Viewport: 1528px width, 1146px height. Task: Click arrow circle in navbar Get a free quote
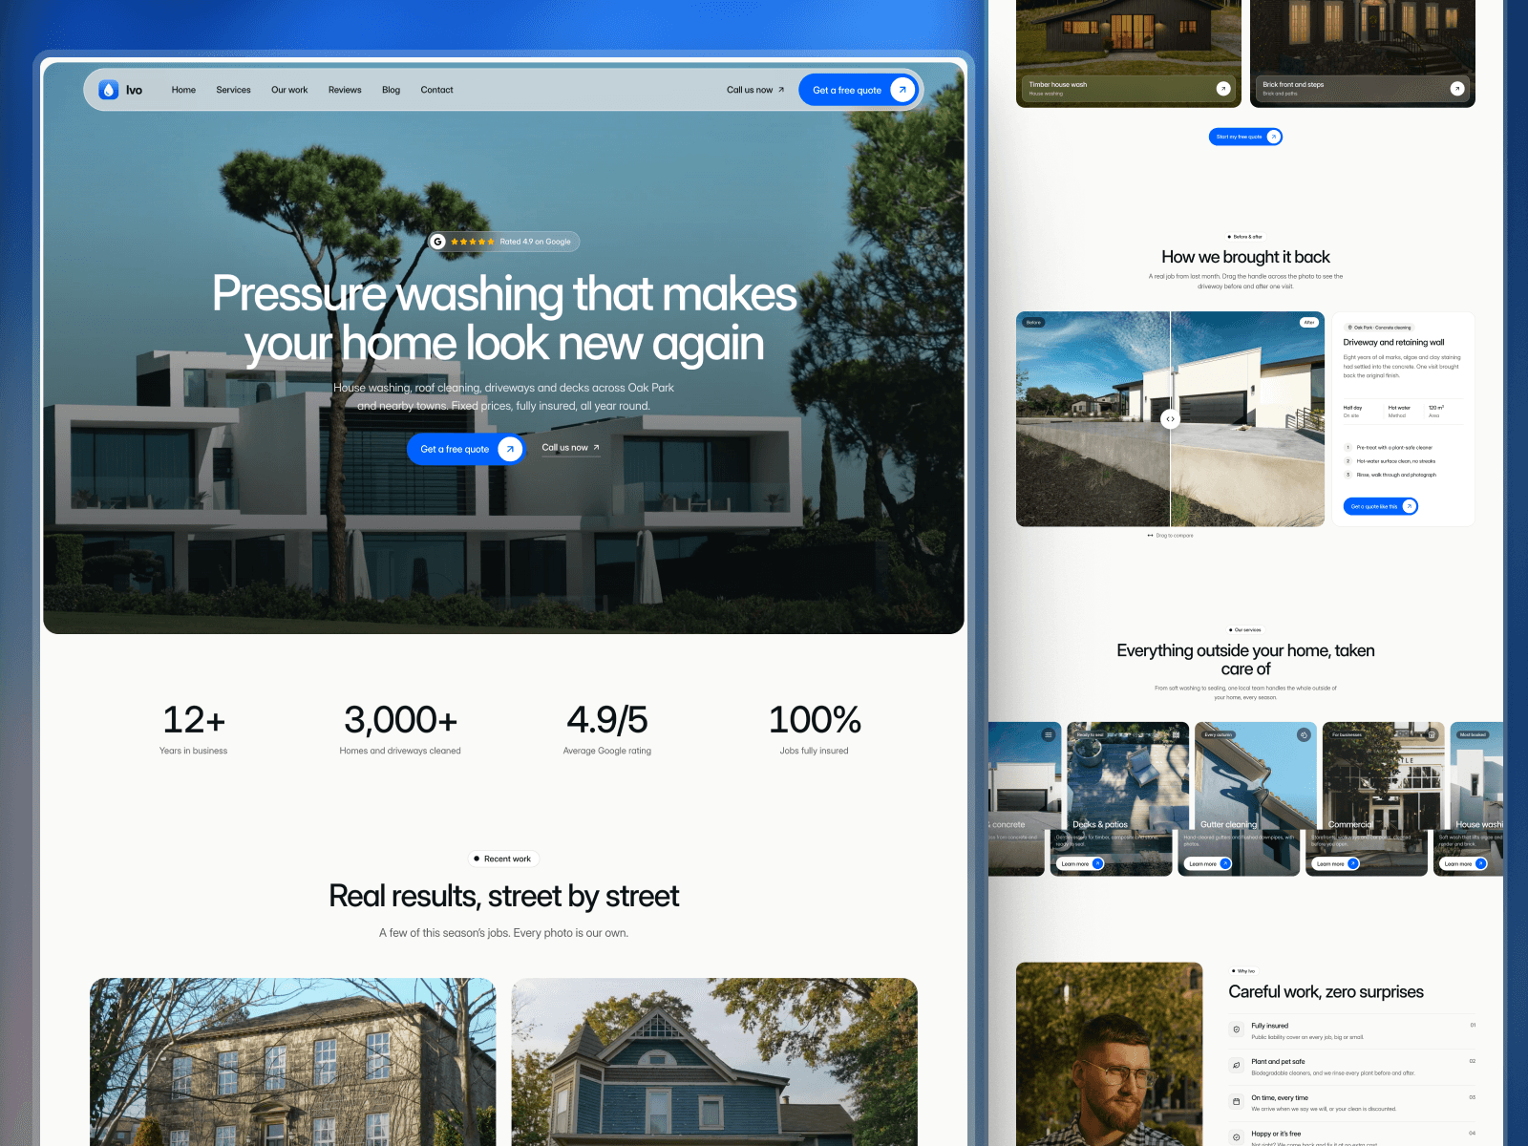(x=902, y=90)
